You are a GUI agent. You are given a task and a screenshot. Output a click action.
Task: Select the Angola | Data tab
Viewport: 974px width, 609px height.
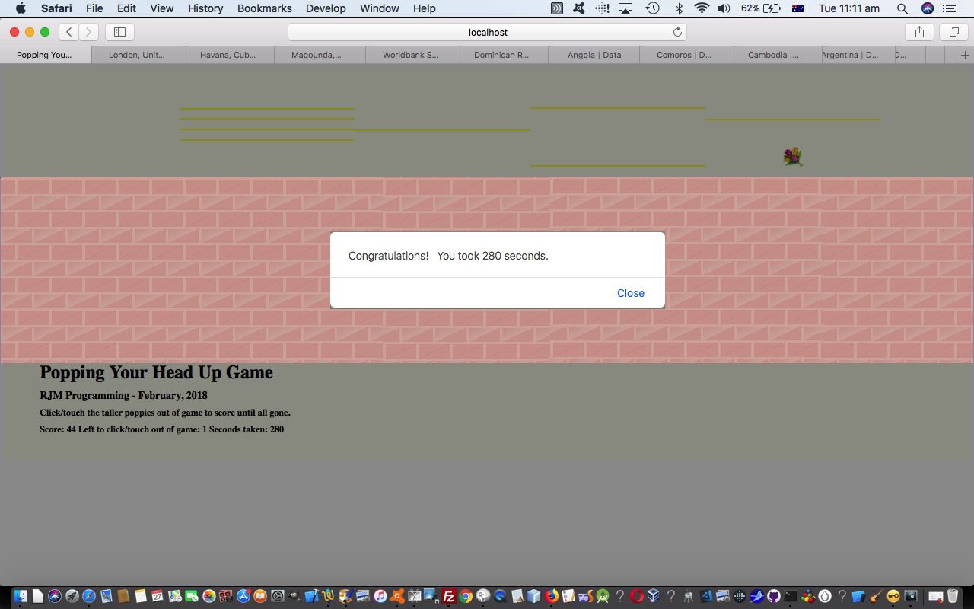click(594, 55)
